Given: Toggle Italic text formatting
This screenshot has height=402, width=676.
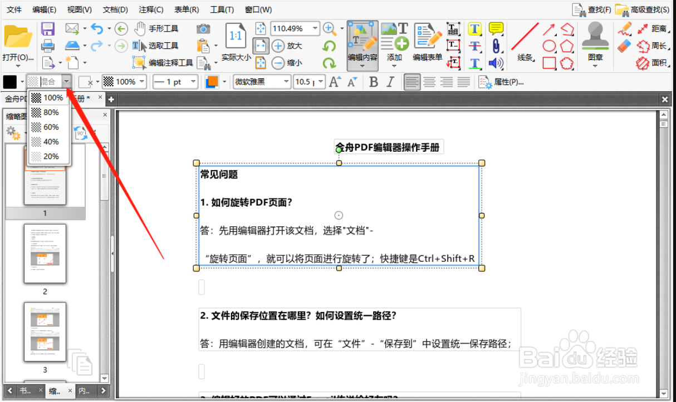Looking at the screenshot, I should point(390,82).
